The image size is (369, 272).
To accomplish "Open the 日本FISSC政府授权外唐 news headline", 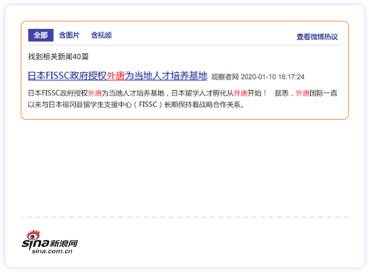I will point(67,76).
